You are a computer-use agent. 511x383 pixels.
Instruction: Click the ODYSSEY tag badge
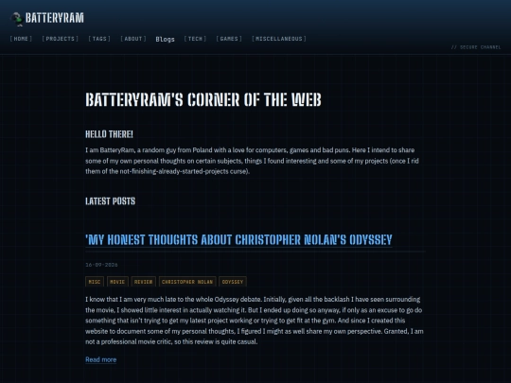coord(233,282)
